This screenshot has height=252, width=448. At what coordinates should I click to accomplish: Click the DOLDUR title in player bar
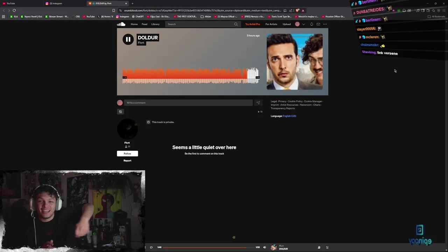283,249
